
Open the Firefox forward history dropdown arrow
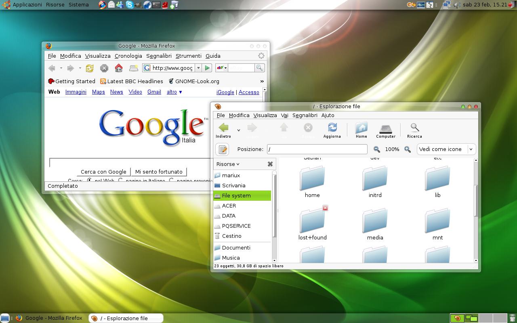point(80,68)
